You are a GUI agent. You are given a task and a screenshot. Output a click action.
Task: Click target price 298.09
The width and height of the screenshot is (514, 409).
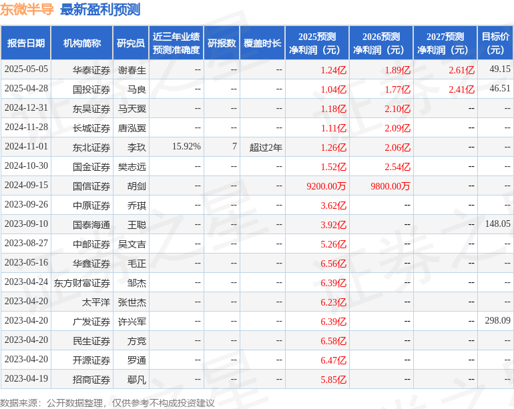(x=497, y=320)
